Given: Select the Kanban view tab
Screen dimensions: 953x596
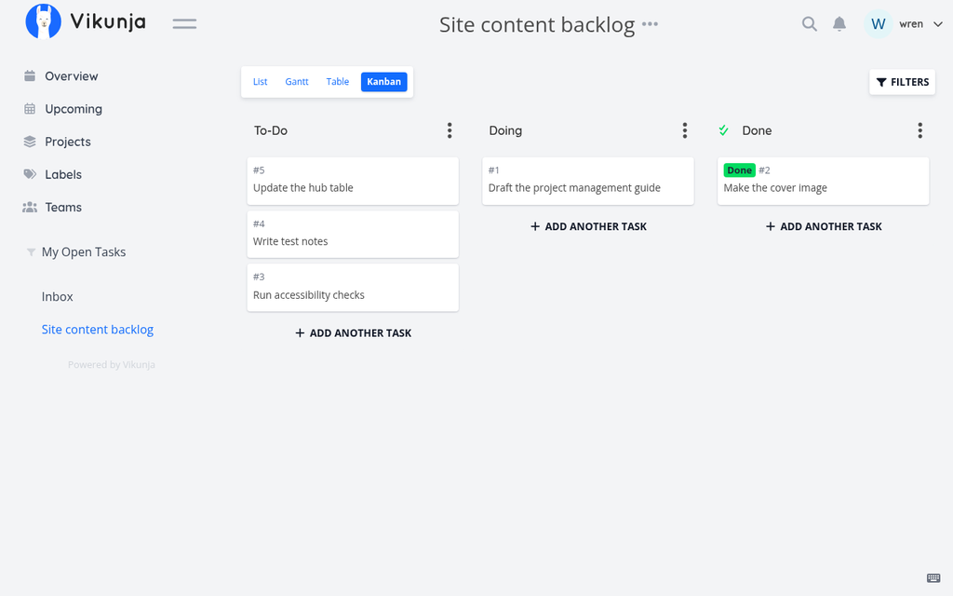Looking at the screenshot, I should pos(383,82).
